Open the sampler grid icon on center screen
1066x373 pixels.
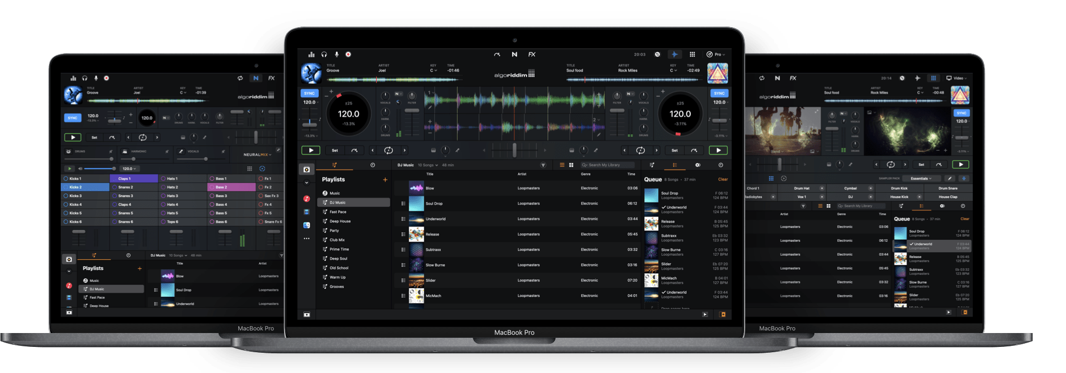[x=692, y=54]
